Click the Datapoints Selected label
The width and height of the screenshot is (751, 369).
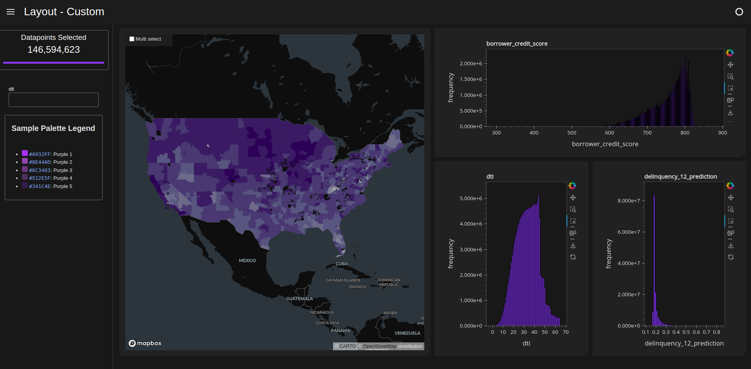54,38
